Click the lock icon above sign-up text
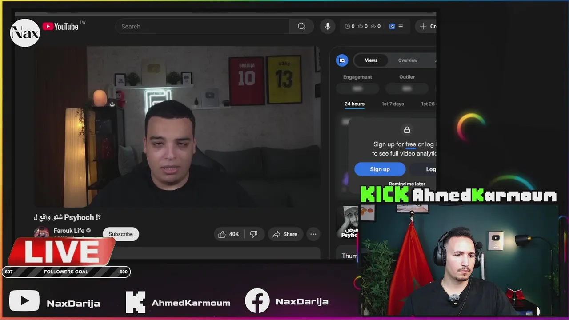This screenshot has height=320, width=569. 407,130
